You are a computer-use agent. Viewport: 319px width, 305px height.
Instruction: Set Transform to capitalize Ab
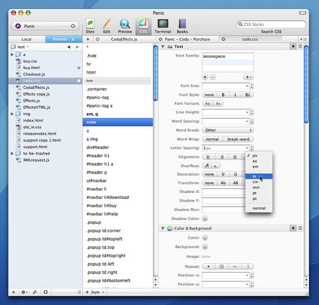(223, 183)
